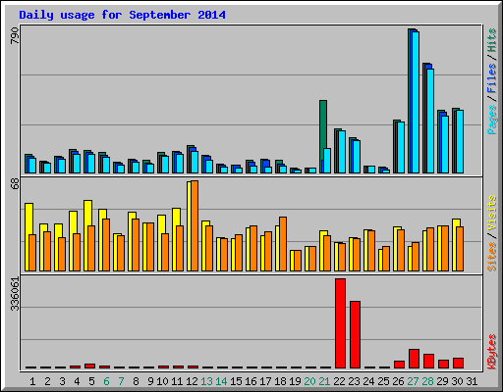Select the cyan pages bar for day 30
Image resolution: width=503 pixels, height=392 pixels.
[460, 141]
